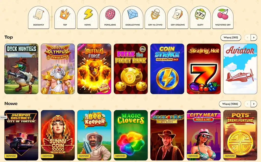Show next games in Top carousel
261x162 pixels.
tap(254, 38)
